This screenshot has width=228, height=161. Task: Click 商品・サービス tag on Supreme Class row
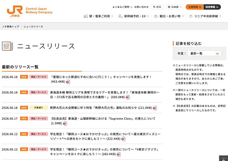[x=39, y=118]
